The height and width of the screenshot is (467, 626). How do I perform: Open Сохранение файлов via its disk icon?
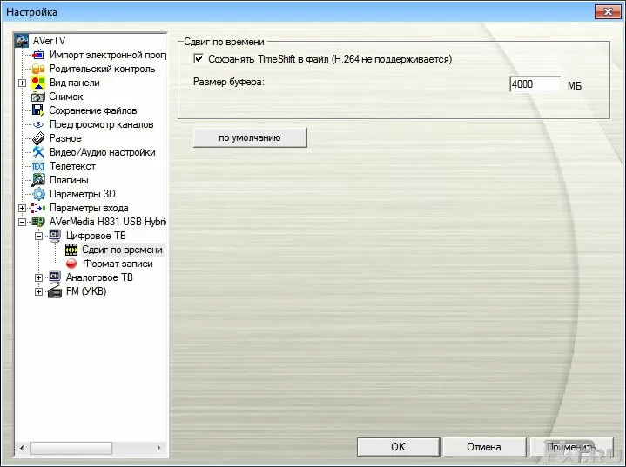tap(38, 110)
